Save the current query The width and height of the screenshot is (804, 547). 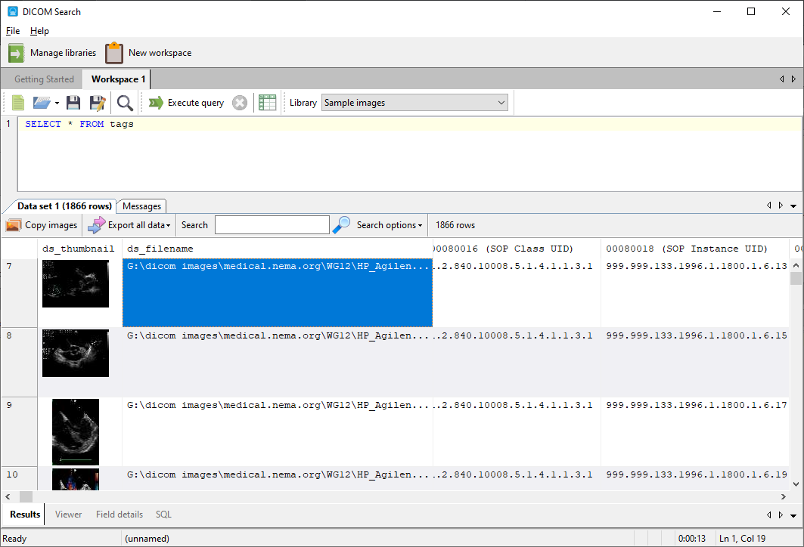click(x=73, y=102)
